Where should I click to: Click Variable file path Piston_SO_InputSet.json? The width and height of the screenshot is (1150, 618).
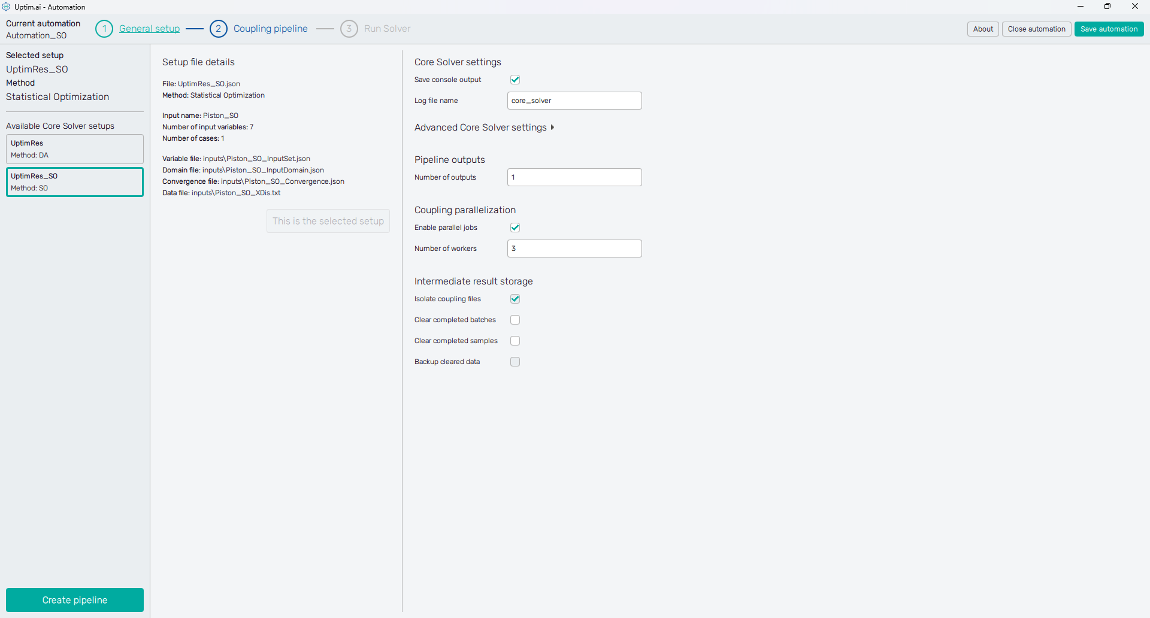pos(256,159)
